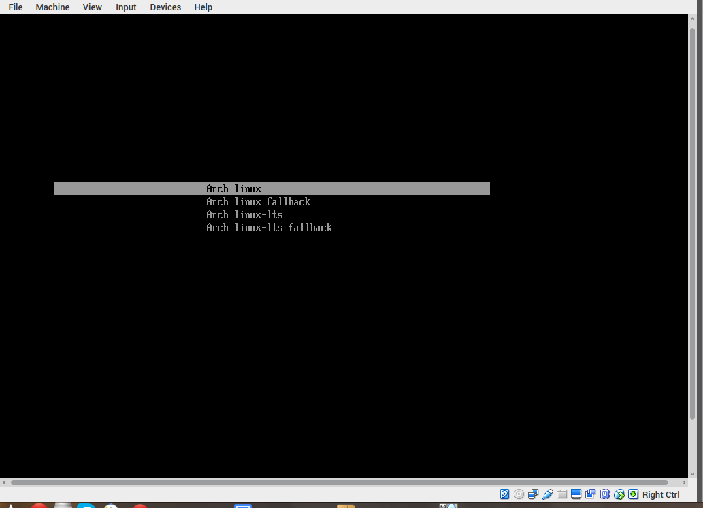703x508 pixels.
Task: Click the optical disc drive indicator
Action: (x=519, y=494)
